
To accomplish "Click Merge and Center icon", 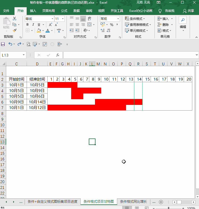I will [89, 25].
